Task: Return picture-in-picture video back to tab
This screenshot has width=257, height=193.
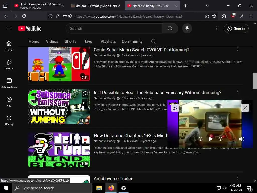Action: click(175, 108)
